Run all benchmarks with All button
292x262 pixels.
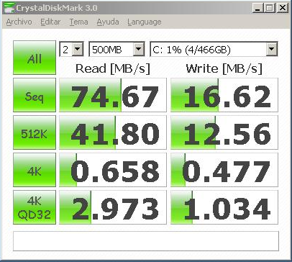(x=35, y=58)
